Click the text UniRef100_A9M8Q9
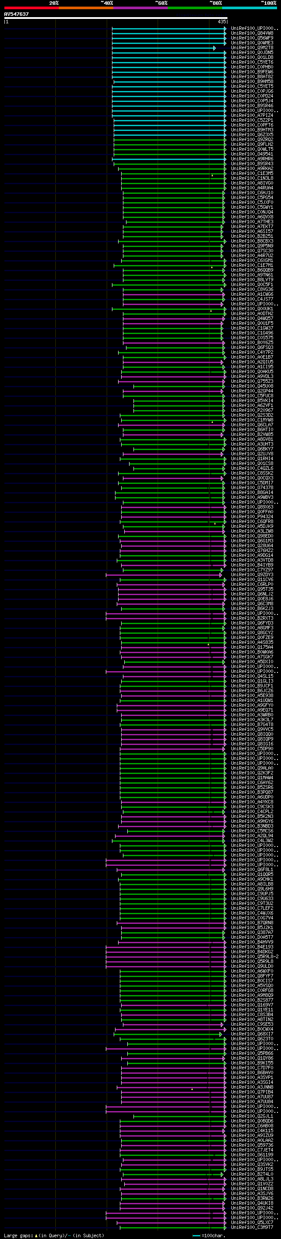Screen dimensions: 281x1239 click(252, 995)
